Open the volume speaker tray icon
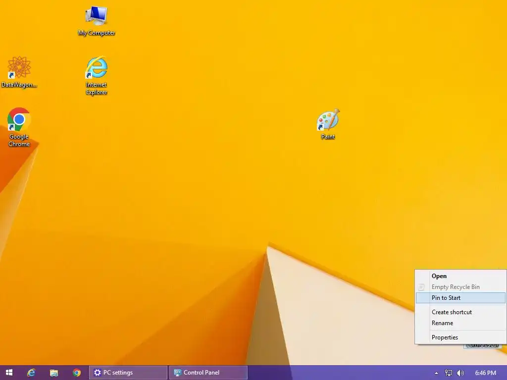 [x=460, y=373]
